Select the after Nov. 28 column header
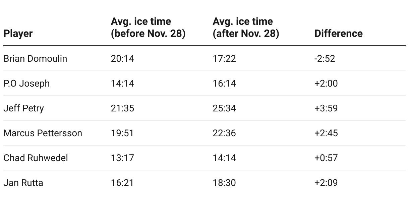 (x=246, y=28)
